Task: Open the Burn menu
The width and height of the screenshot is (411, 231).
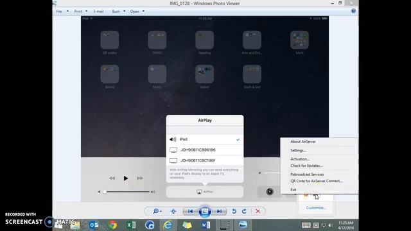Action: 116,12
